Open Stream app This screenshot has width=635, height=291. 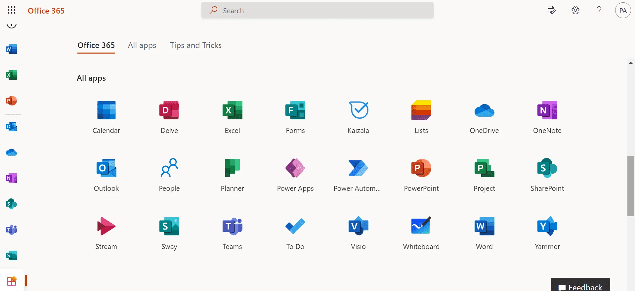pyautogui.click(x=106, y=233)
